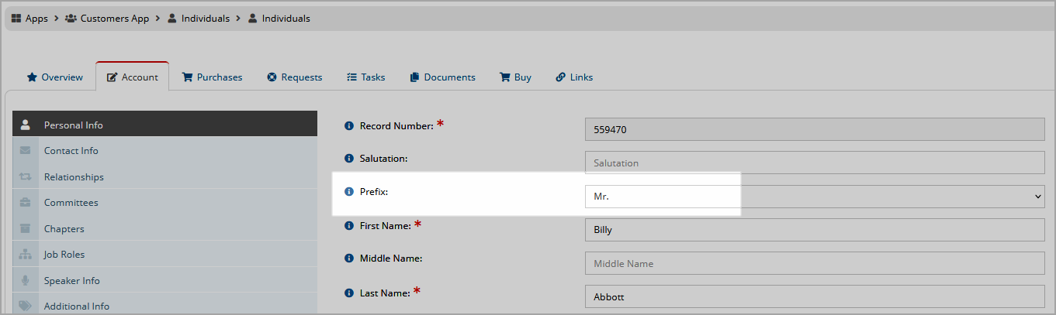Go to the Documents tab
Screen dimensions: 1056x315
click(x=442, y=77)
